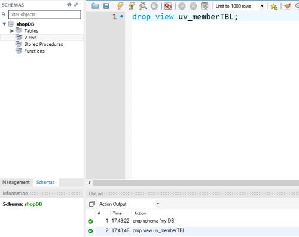
Task: Toggle the auto-commit mode icon
Action: (205, 6)
